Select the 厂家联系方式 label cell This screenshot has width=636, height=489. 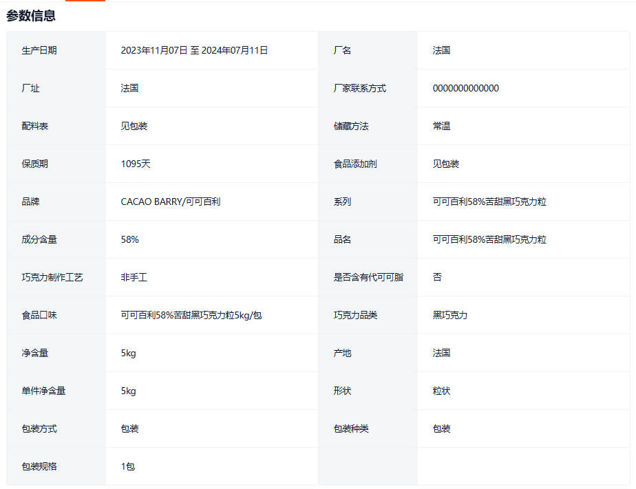(x=359, y=88)
